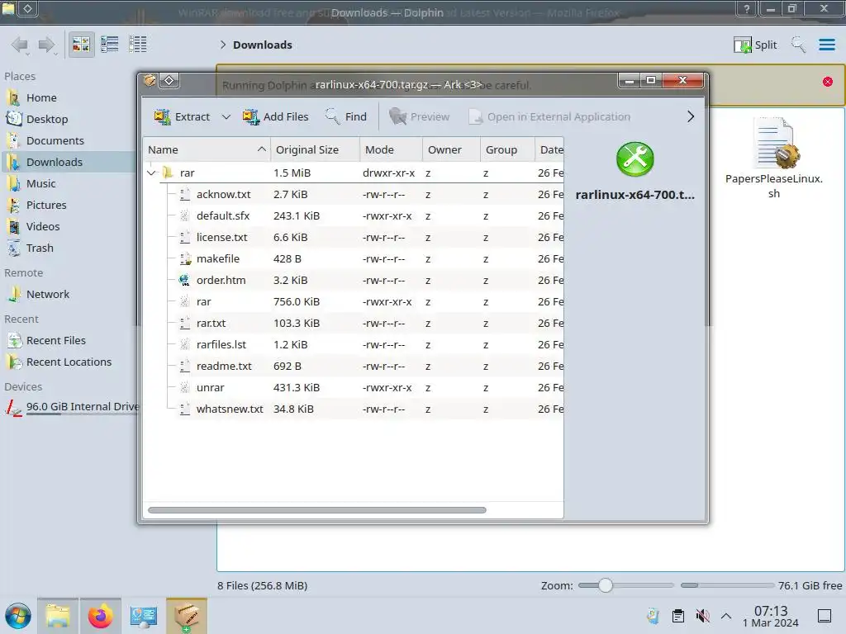Switch Dolphin to Details view mode

pos(138,45)
